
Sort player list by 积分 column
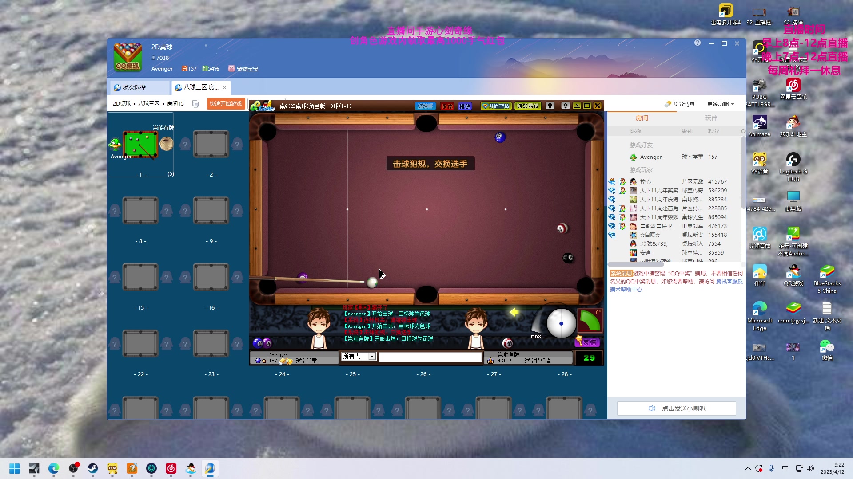pos(713,131)
